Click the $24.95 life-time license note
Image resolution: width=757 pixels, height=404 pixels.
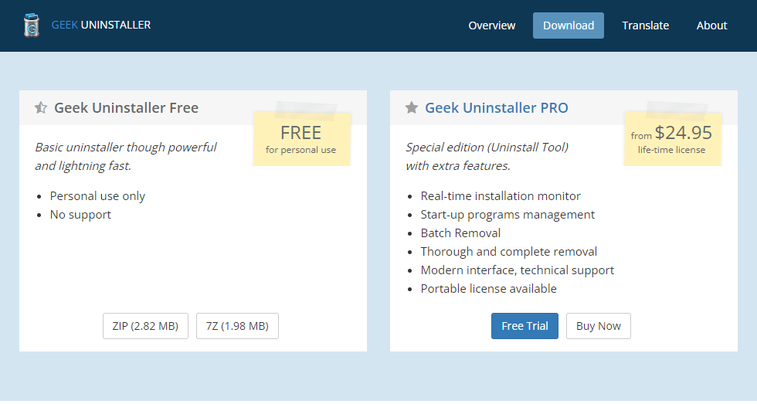672,139
